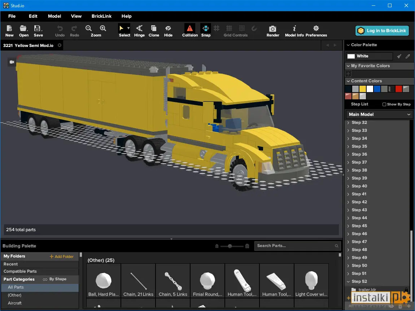Select the 3221 Yellow Semi Mod.io tab
The height and width of the screenshot is (311, 415).
pyautogui.click(x=28, y=46)
